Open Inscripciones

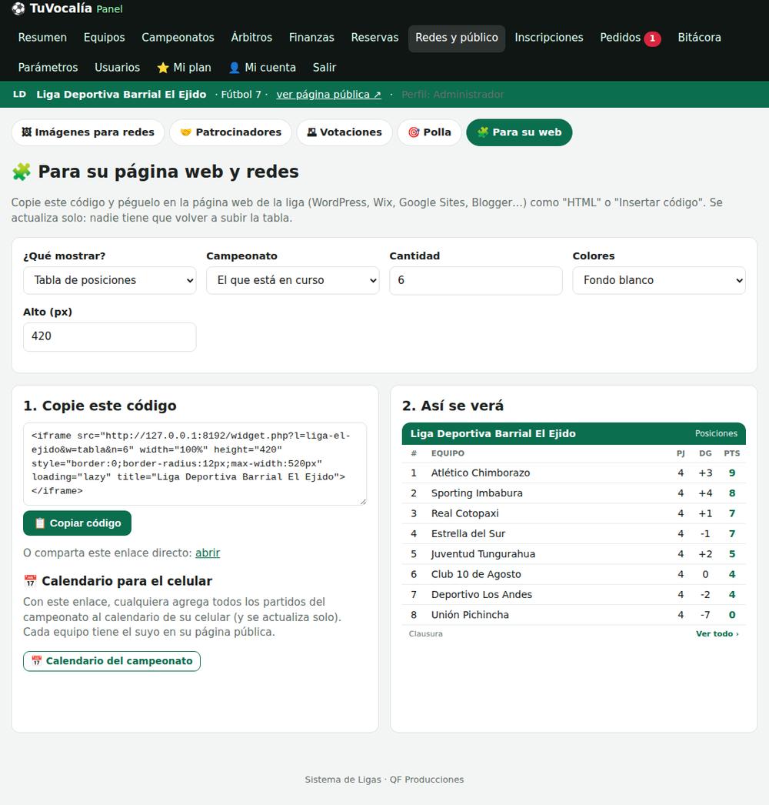point(549,38)
